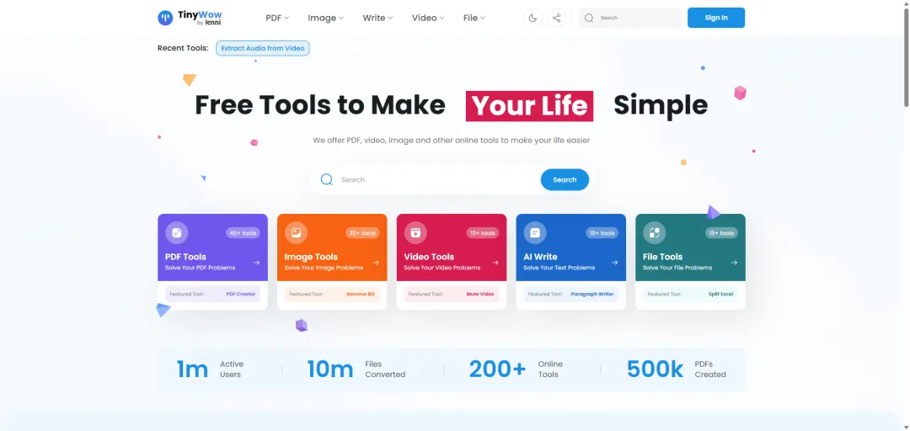
Task: Click the Image Tools card title
Action: pyautogui.click(x=311, y=257)
